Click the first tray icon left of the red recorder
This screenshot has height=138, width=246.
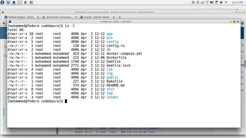(193, 2)
